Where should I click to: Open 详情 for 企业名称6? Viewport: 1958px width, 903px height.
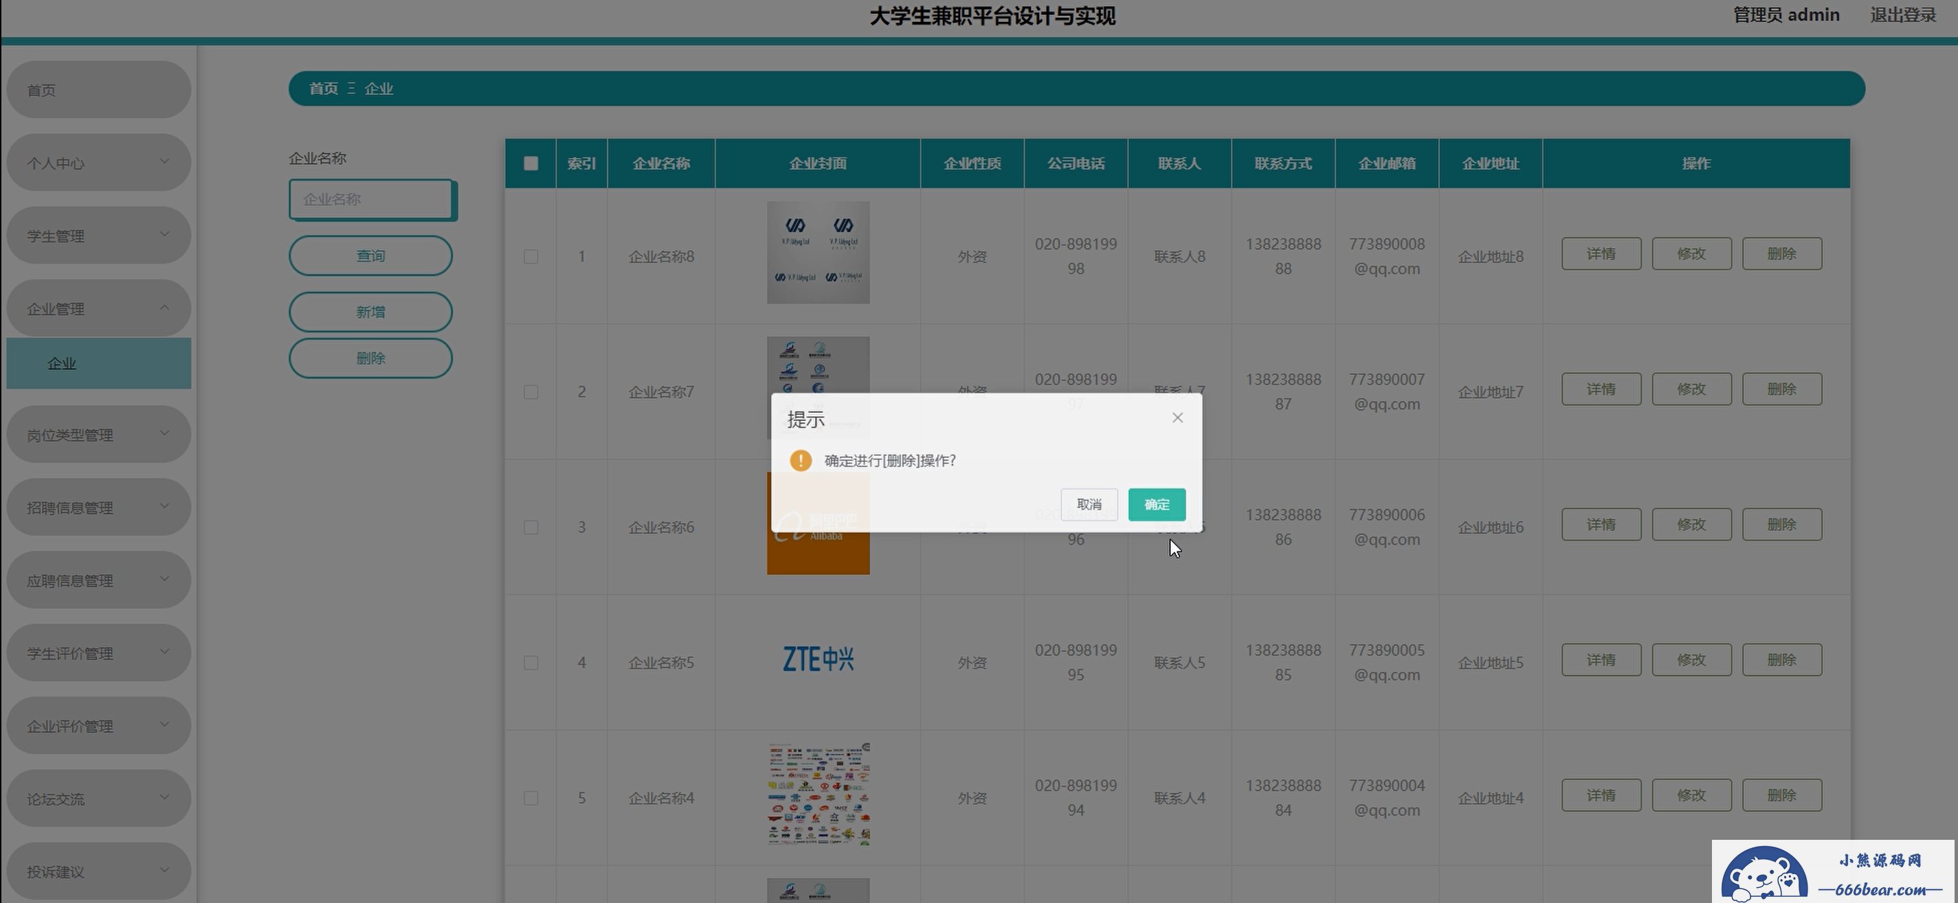click(x=1601, y=525)
